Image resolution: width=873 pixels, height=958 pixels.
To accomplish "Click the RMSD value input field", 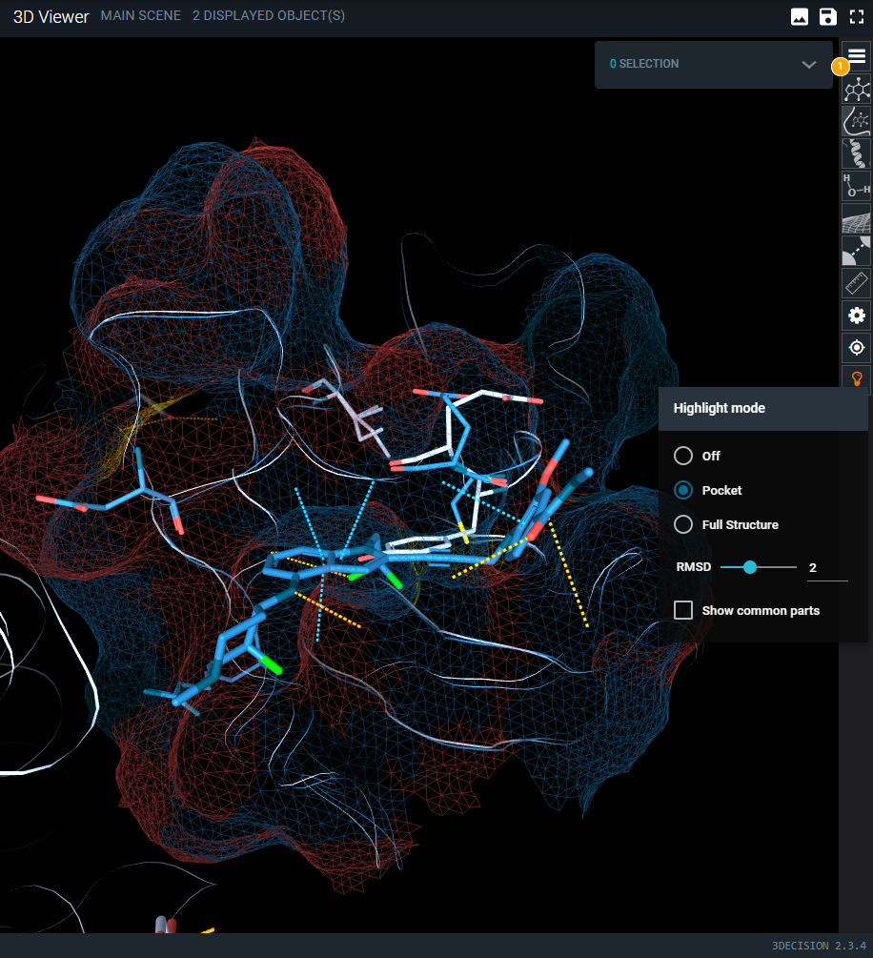I will [825, 567].
